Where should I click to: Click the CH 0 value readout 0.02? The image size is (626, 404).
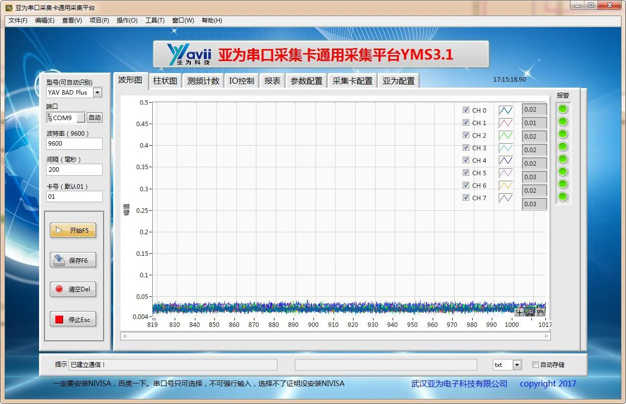click(534, 110)
